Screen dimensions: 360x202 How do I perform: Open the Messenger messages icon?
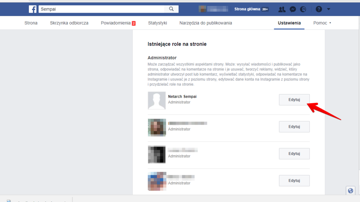tap(293, 9)
